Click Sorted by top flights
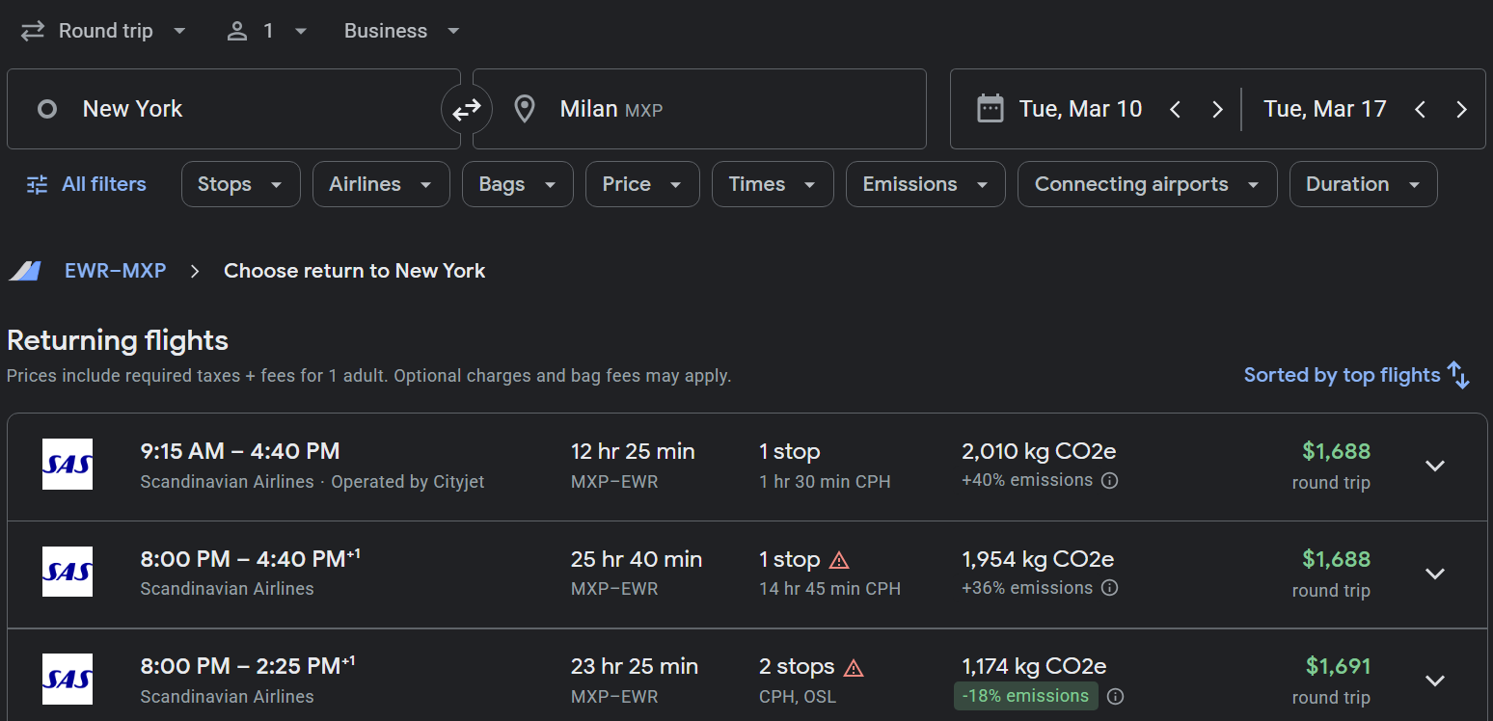This screenshot has height=721, width=1493. pyautogui.click(x=1342, y=375)
